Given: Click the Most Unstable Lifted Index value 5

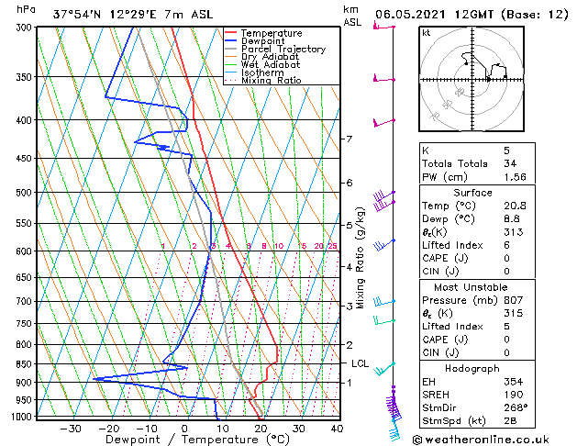Looking at the screenshot, I should (506, 327).
